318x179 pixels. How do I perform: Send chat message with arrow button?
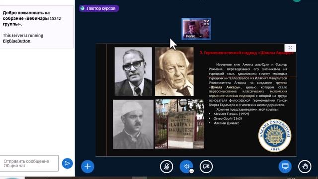[x=67, y=163]
